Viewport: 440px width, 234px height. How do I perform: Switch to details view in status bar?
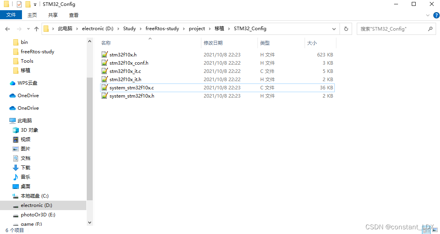tap(426, 230)
